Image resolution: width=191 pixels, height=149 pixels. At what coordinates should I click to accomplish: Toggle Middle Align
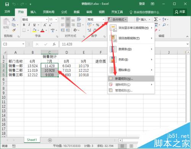[68, 19]
